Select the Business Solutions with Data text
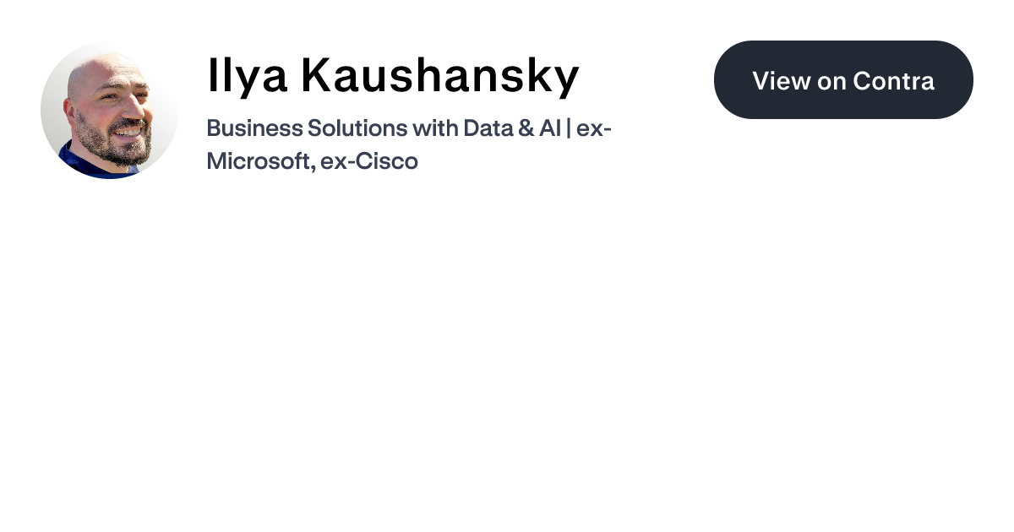1014x532 pixels. point(338,128)
